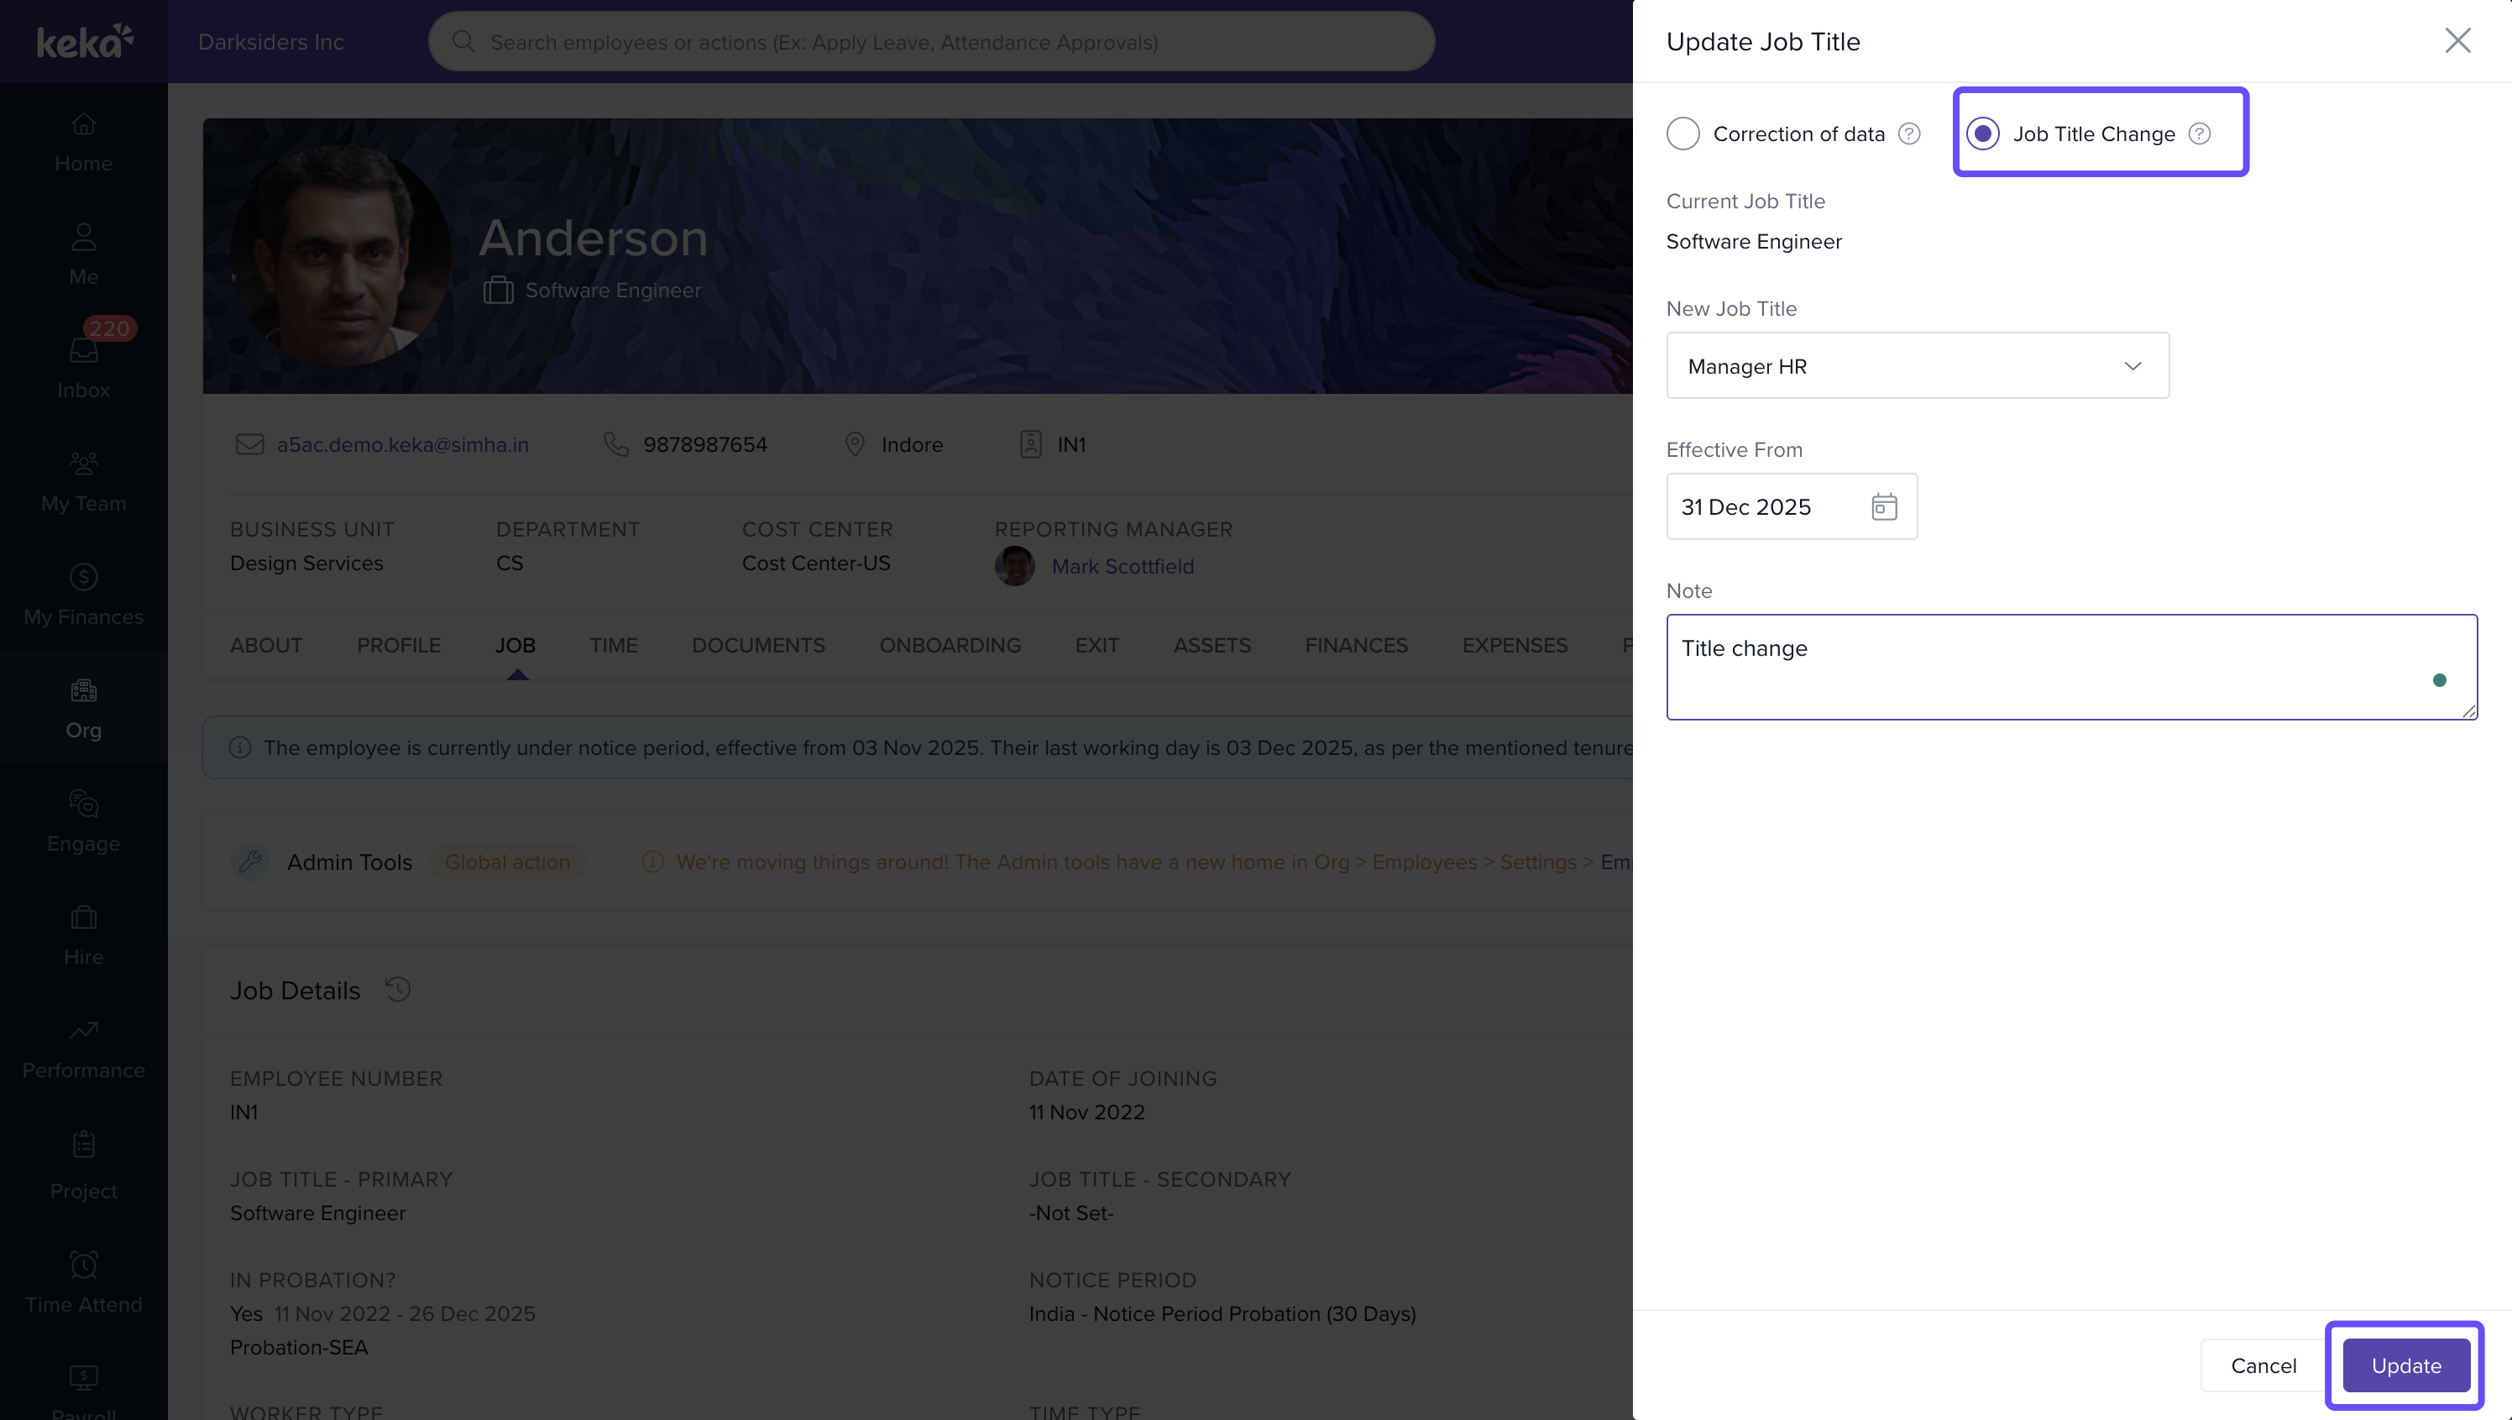Open the calendar icon in Effective From
2512x1420 pixels.
[1883, 506]
